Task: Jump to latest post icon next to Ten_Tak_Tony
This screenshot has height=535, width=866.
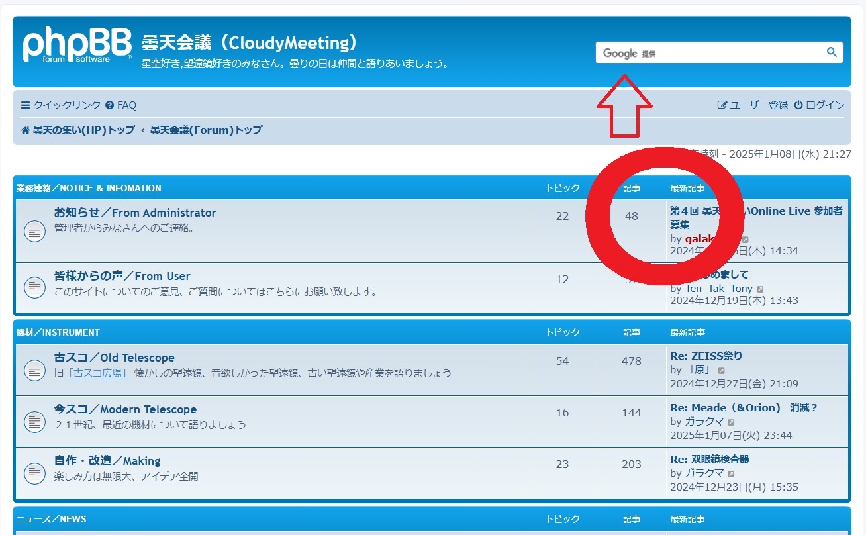Action: pos(760,289)
